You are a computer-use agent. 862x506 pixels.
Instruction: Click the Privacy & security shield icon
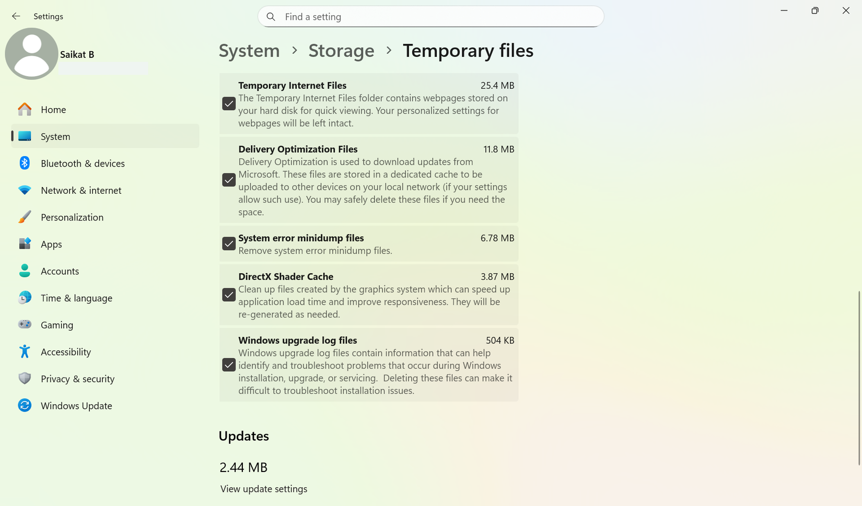(25, 378)
